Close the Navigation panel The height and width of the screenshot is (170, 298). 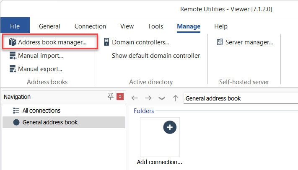pos(120,97)
